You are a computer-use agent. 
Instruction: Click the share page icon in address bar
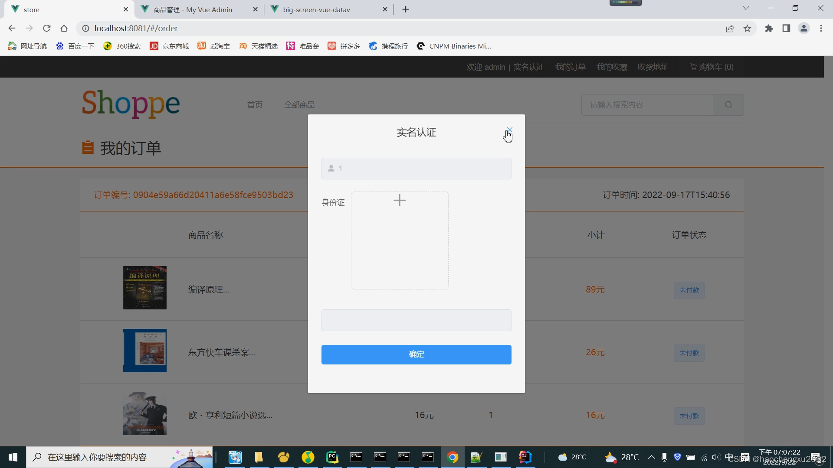click(x=730, y=29)
